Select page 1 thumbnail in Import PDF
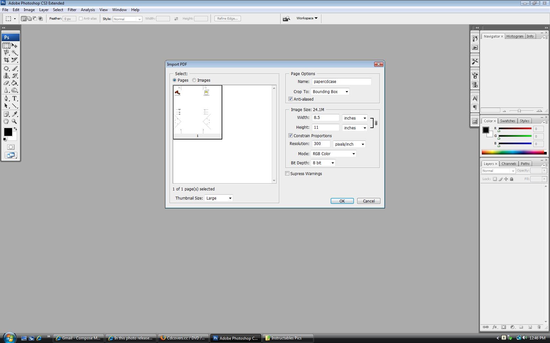 (197, 112)
